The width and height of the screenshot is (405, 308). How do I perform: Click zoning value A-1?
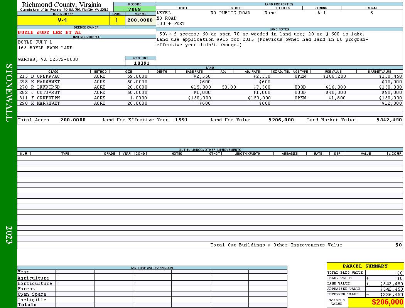click(322, 13)
